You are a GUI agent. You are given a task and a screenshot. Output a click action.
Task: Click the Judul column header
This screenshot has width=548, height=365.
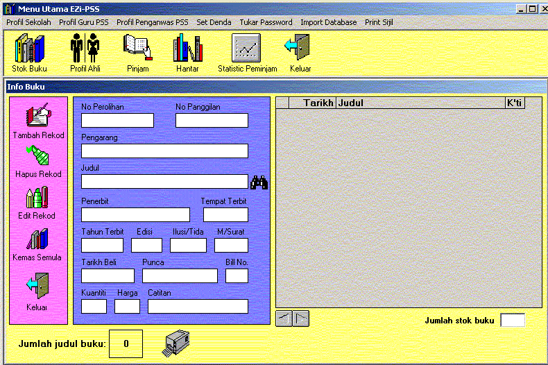point(420,103)
